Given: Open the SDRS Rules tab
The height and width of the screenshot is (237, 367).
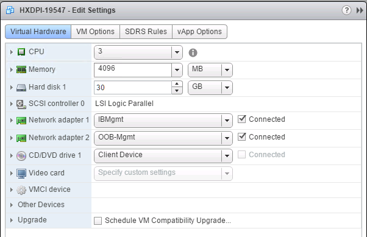Looking at the screenshot, I should click(x=146, y=32).
